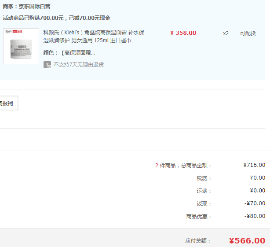
Task: Click the quantity x2 text
Action: point(226,33)
